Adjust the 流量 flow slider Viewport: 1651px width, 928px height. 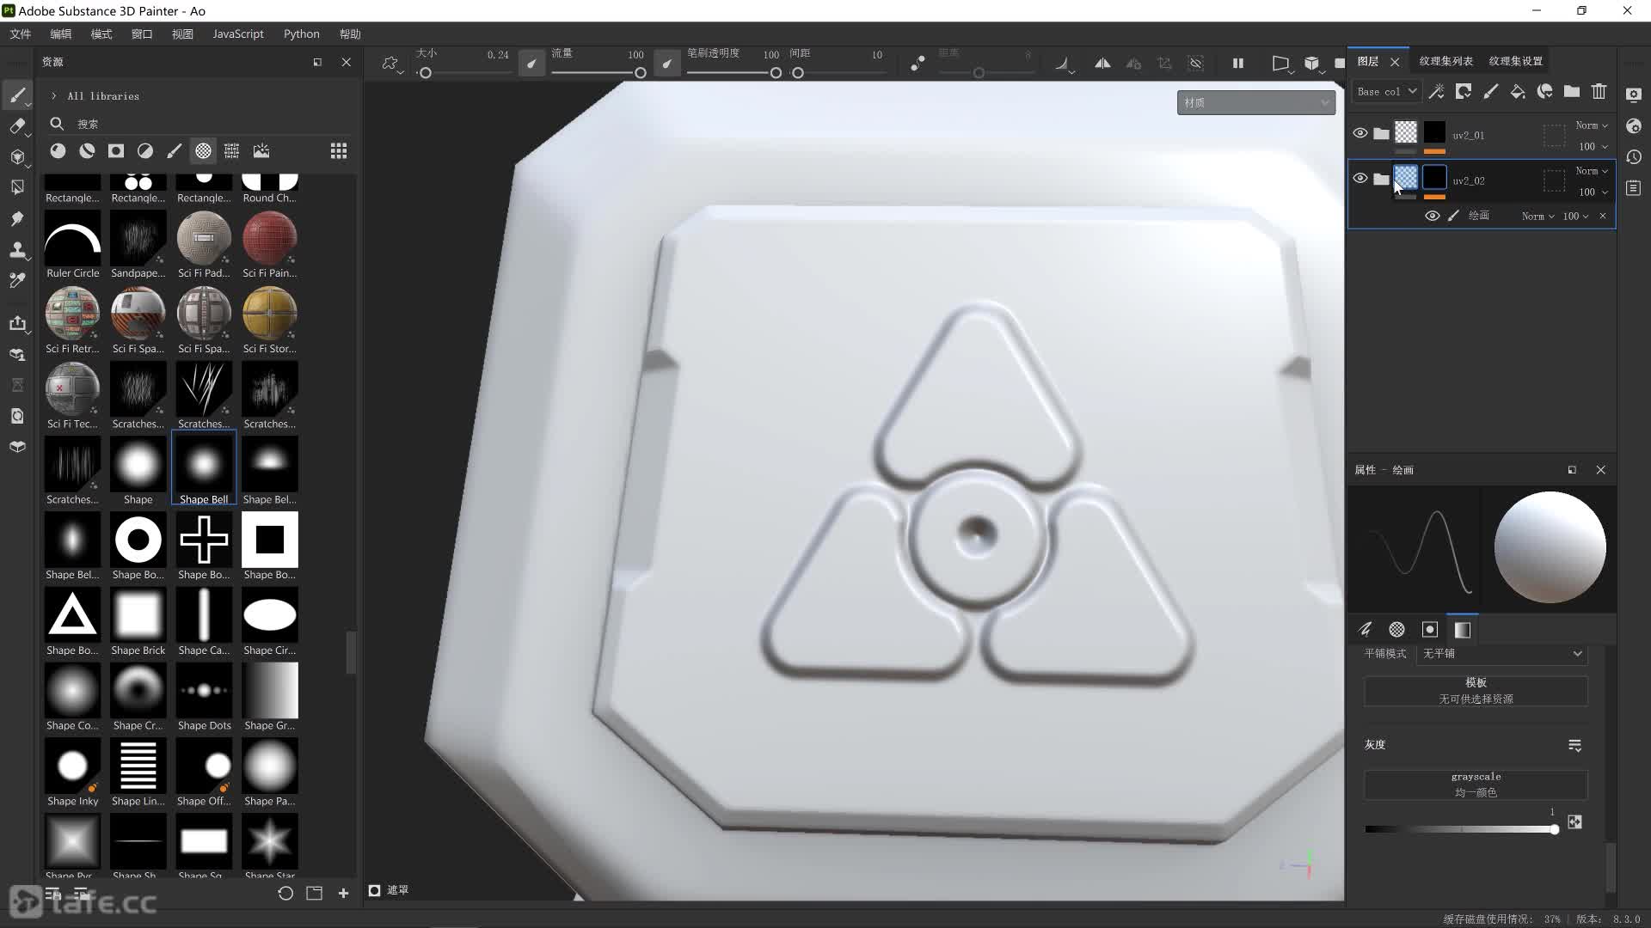click(x=598, y=73)
